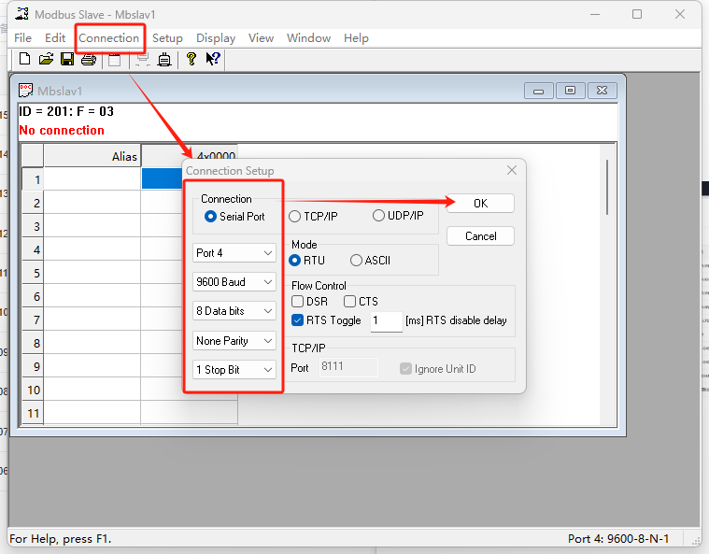This screenshot has height=554, width=709.
Task: Click the Cancel button in the dialog
Action: 480,236
